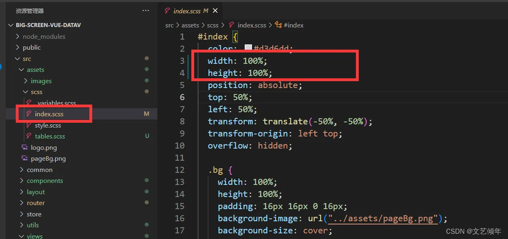This screenshot has width=508, height=239.
Task: Expand the layout folder
Action: coord(36,192)
